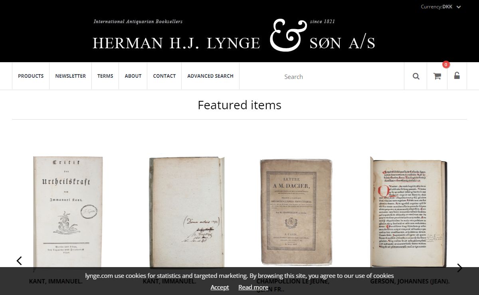The height and width of the screenshot is (295, 479).
Task: Click the padlock login icon
Action: pos(457,75)
